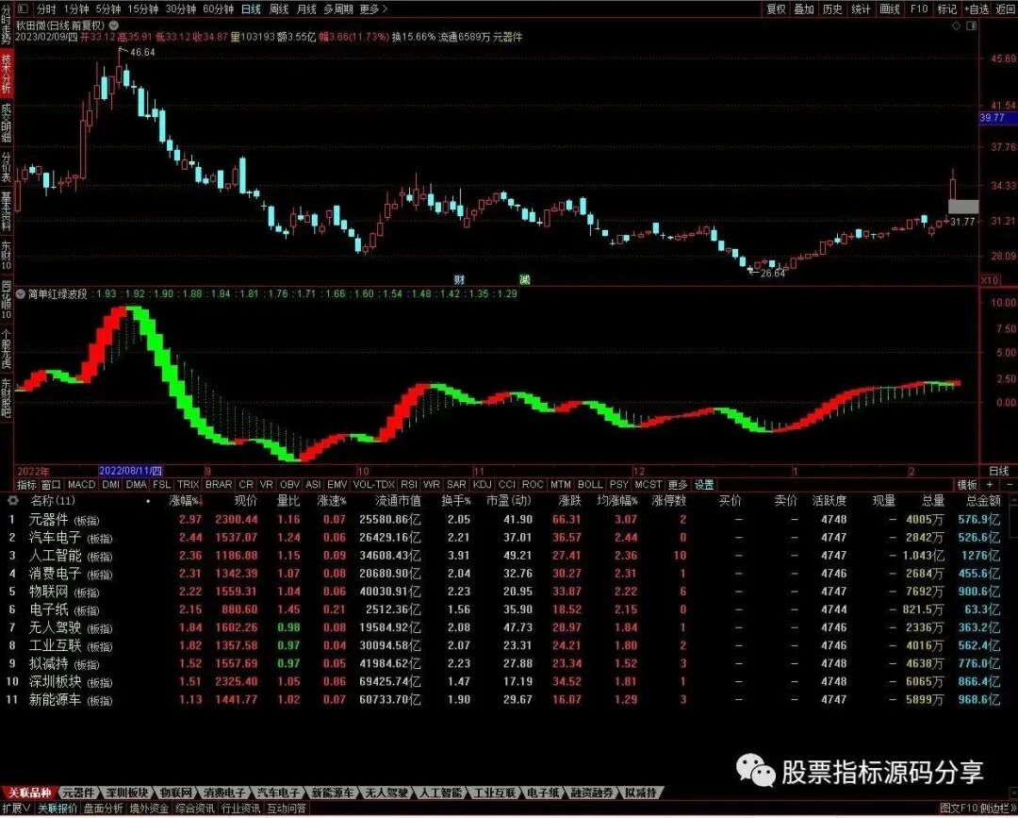Viewport: 1018px width, 818px height.
Task: Click the 标记 mark button
Action: pos(947,9)
